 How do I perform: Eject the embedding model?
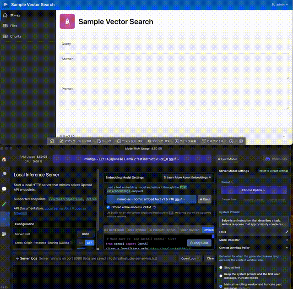coord(205,200)
